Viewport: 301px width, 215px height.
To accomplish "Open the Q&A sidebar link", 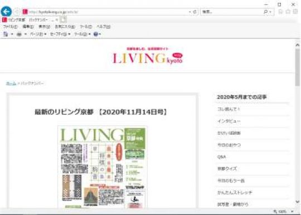I will coord(221,157).
